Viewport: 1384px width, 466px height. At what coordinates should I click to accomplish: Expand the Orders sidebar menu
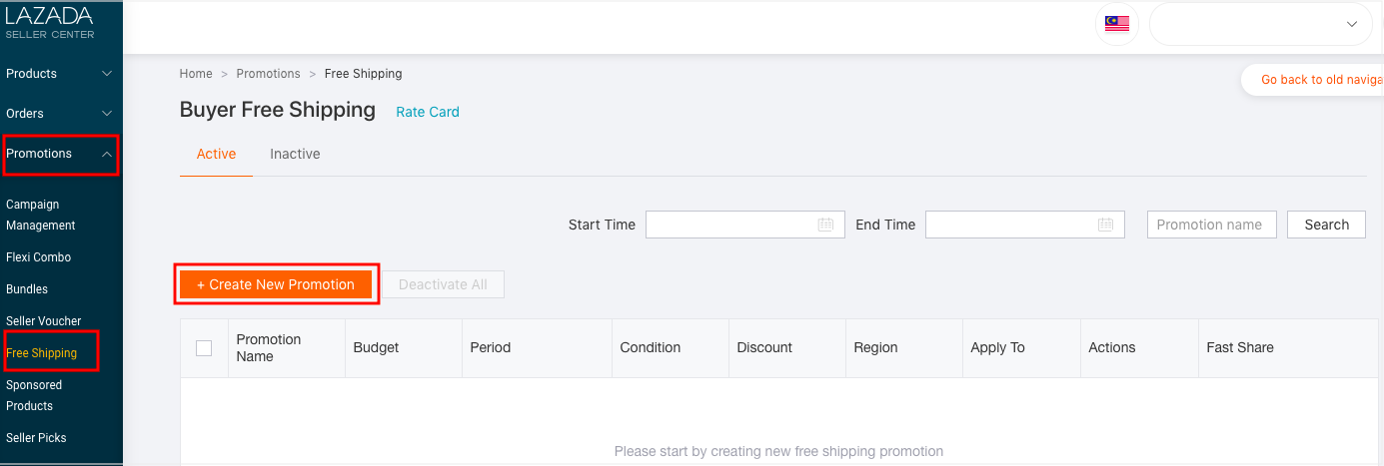(x=61, y=114)
